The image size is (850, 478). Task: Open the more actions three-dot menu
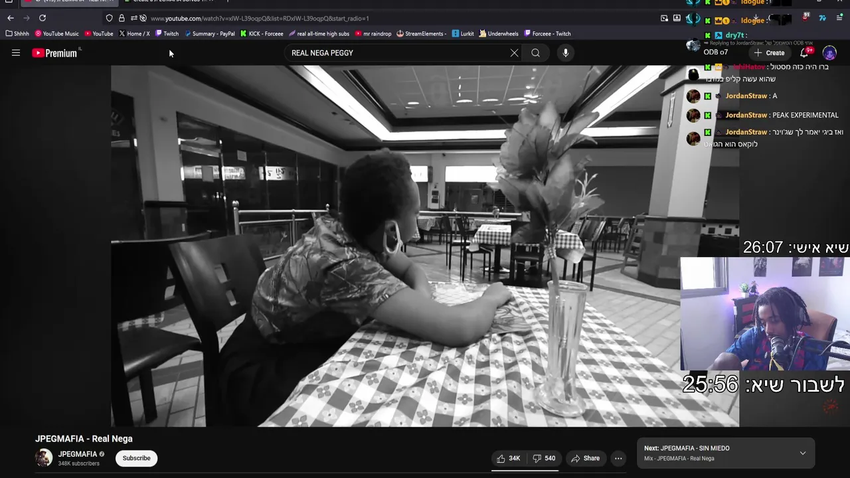pos(618,458)
